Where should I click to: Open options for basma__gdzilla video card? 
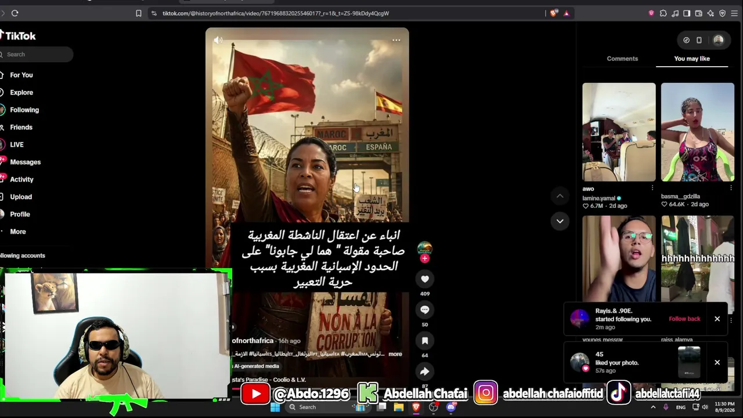pyautogui.click(x=730, y=188)
